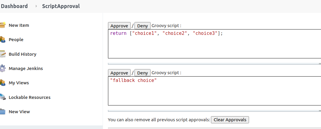
Task: Deny the "fallback choice" script
Action: 143,73
